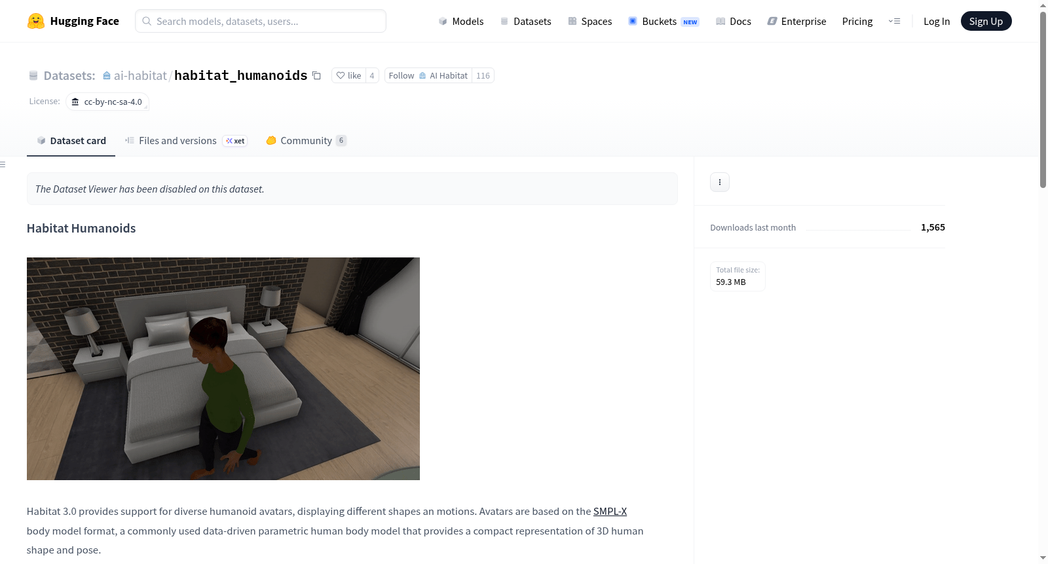Open Buckets in the navigation
1048x564 pixels.
coord(664,21)
